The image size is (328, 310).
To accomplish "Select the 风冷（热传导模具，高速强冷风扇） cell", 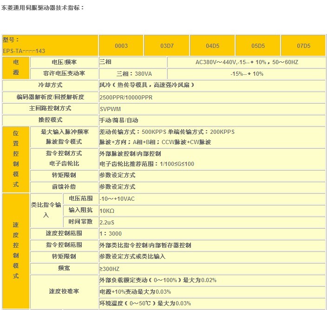I will click(212, 85).
